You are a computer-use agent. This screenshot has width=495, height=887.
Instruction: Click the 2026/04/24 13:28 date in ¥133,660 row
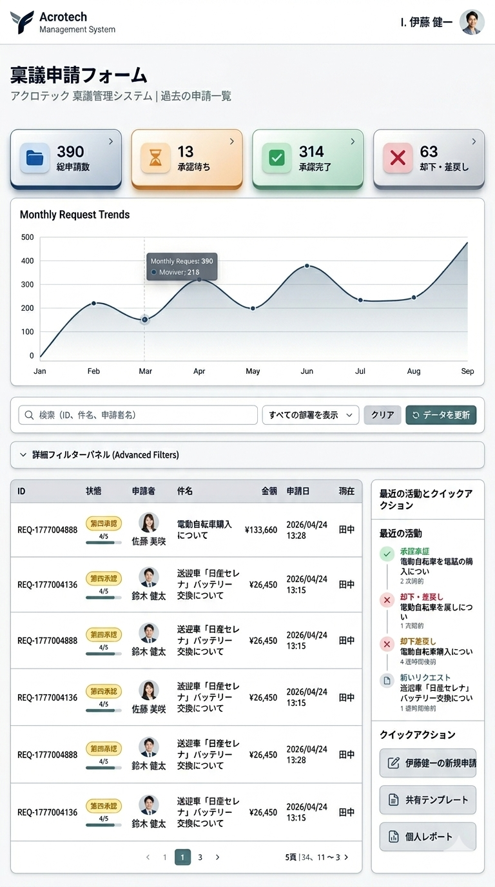307,530
